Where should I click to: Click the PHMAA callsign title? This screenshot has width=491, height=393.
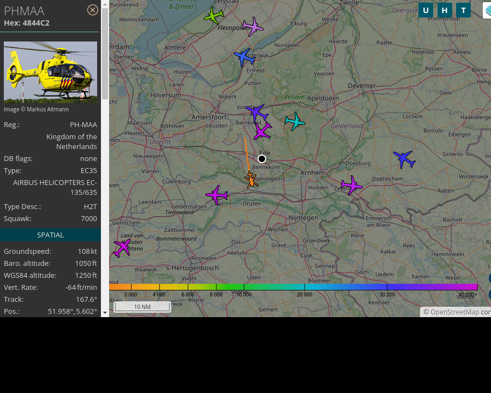pyautogui.click(x=24, y=11)
